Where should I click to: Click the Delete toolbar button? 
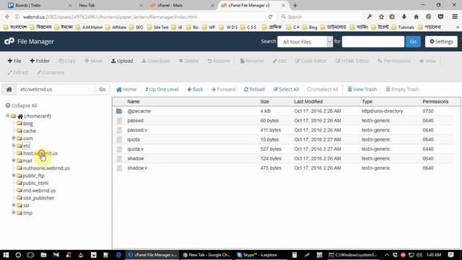188,61
